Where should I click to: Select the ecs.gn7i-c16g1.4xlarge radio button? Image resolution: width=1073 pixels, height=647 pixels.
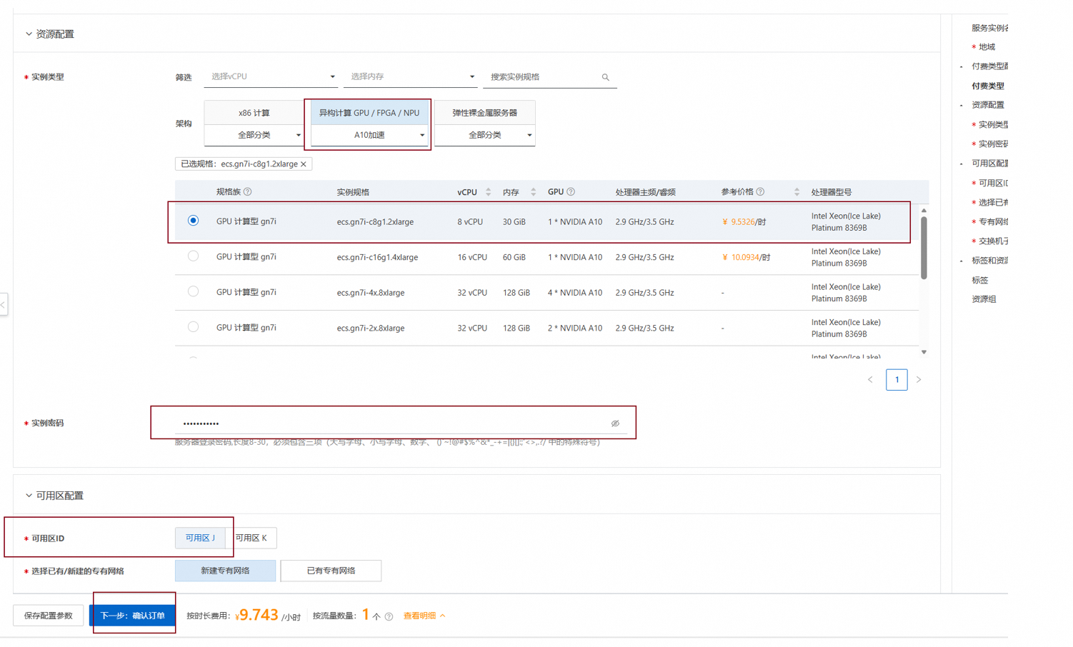click(x=193, y=256)
